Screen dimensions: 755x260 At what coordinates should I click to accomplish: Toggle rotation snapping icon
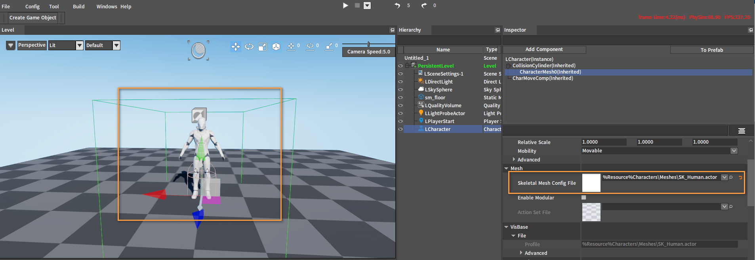tap(310, 47)
